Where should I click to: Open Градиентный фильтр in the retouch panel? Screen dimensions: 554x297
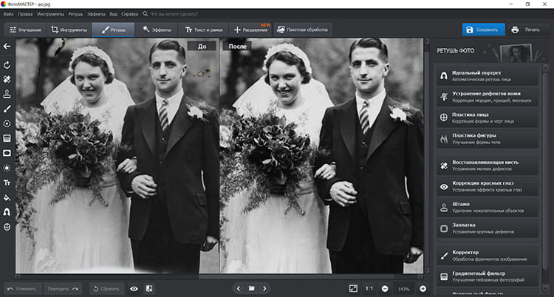coord(488,276)
